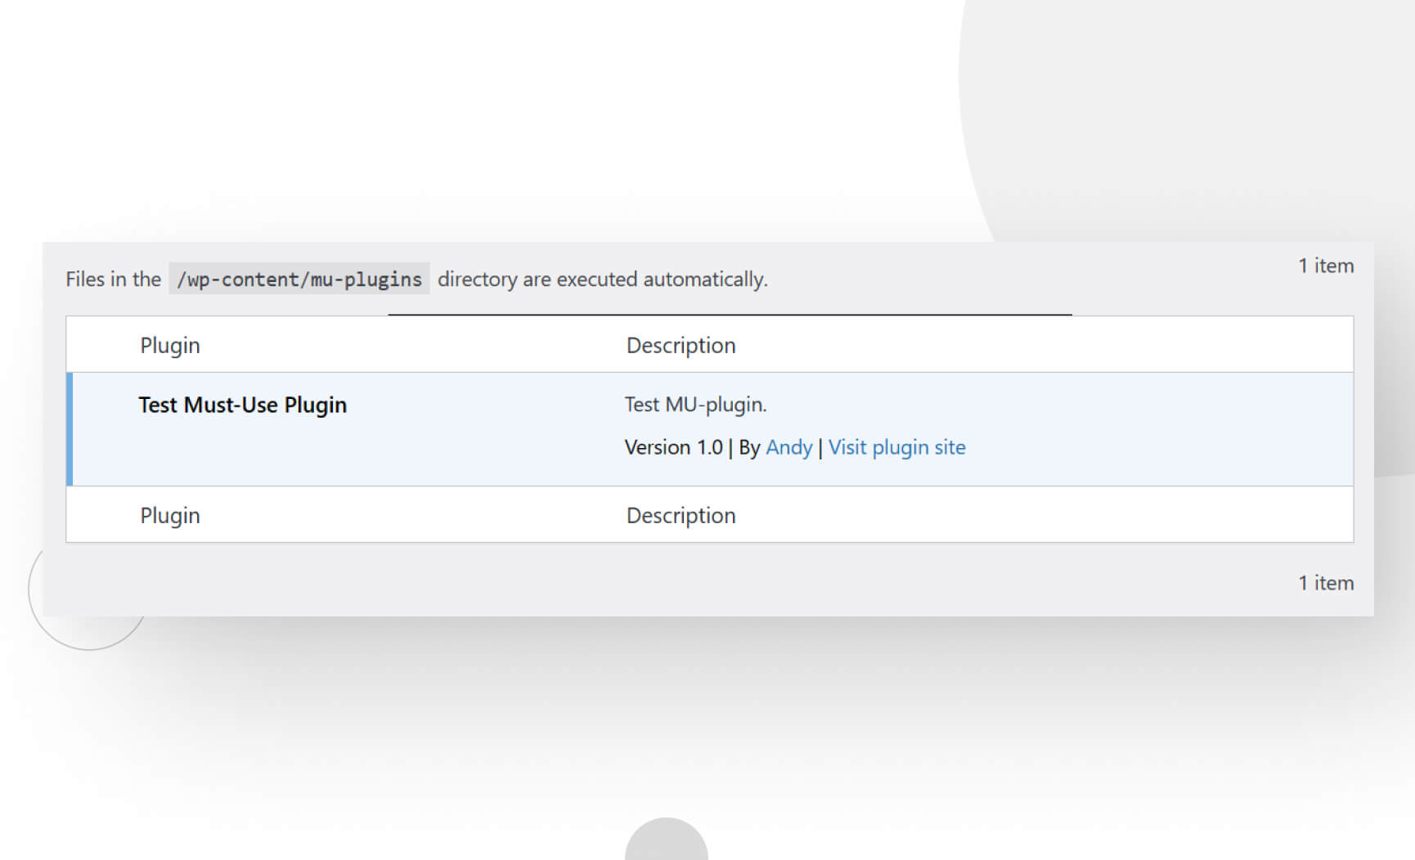Click the top 1 item counter
This screenshot has width=1415, height=860.
(x=1325, y=265)
